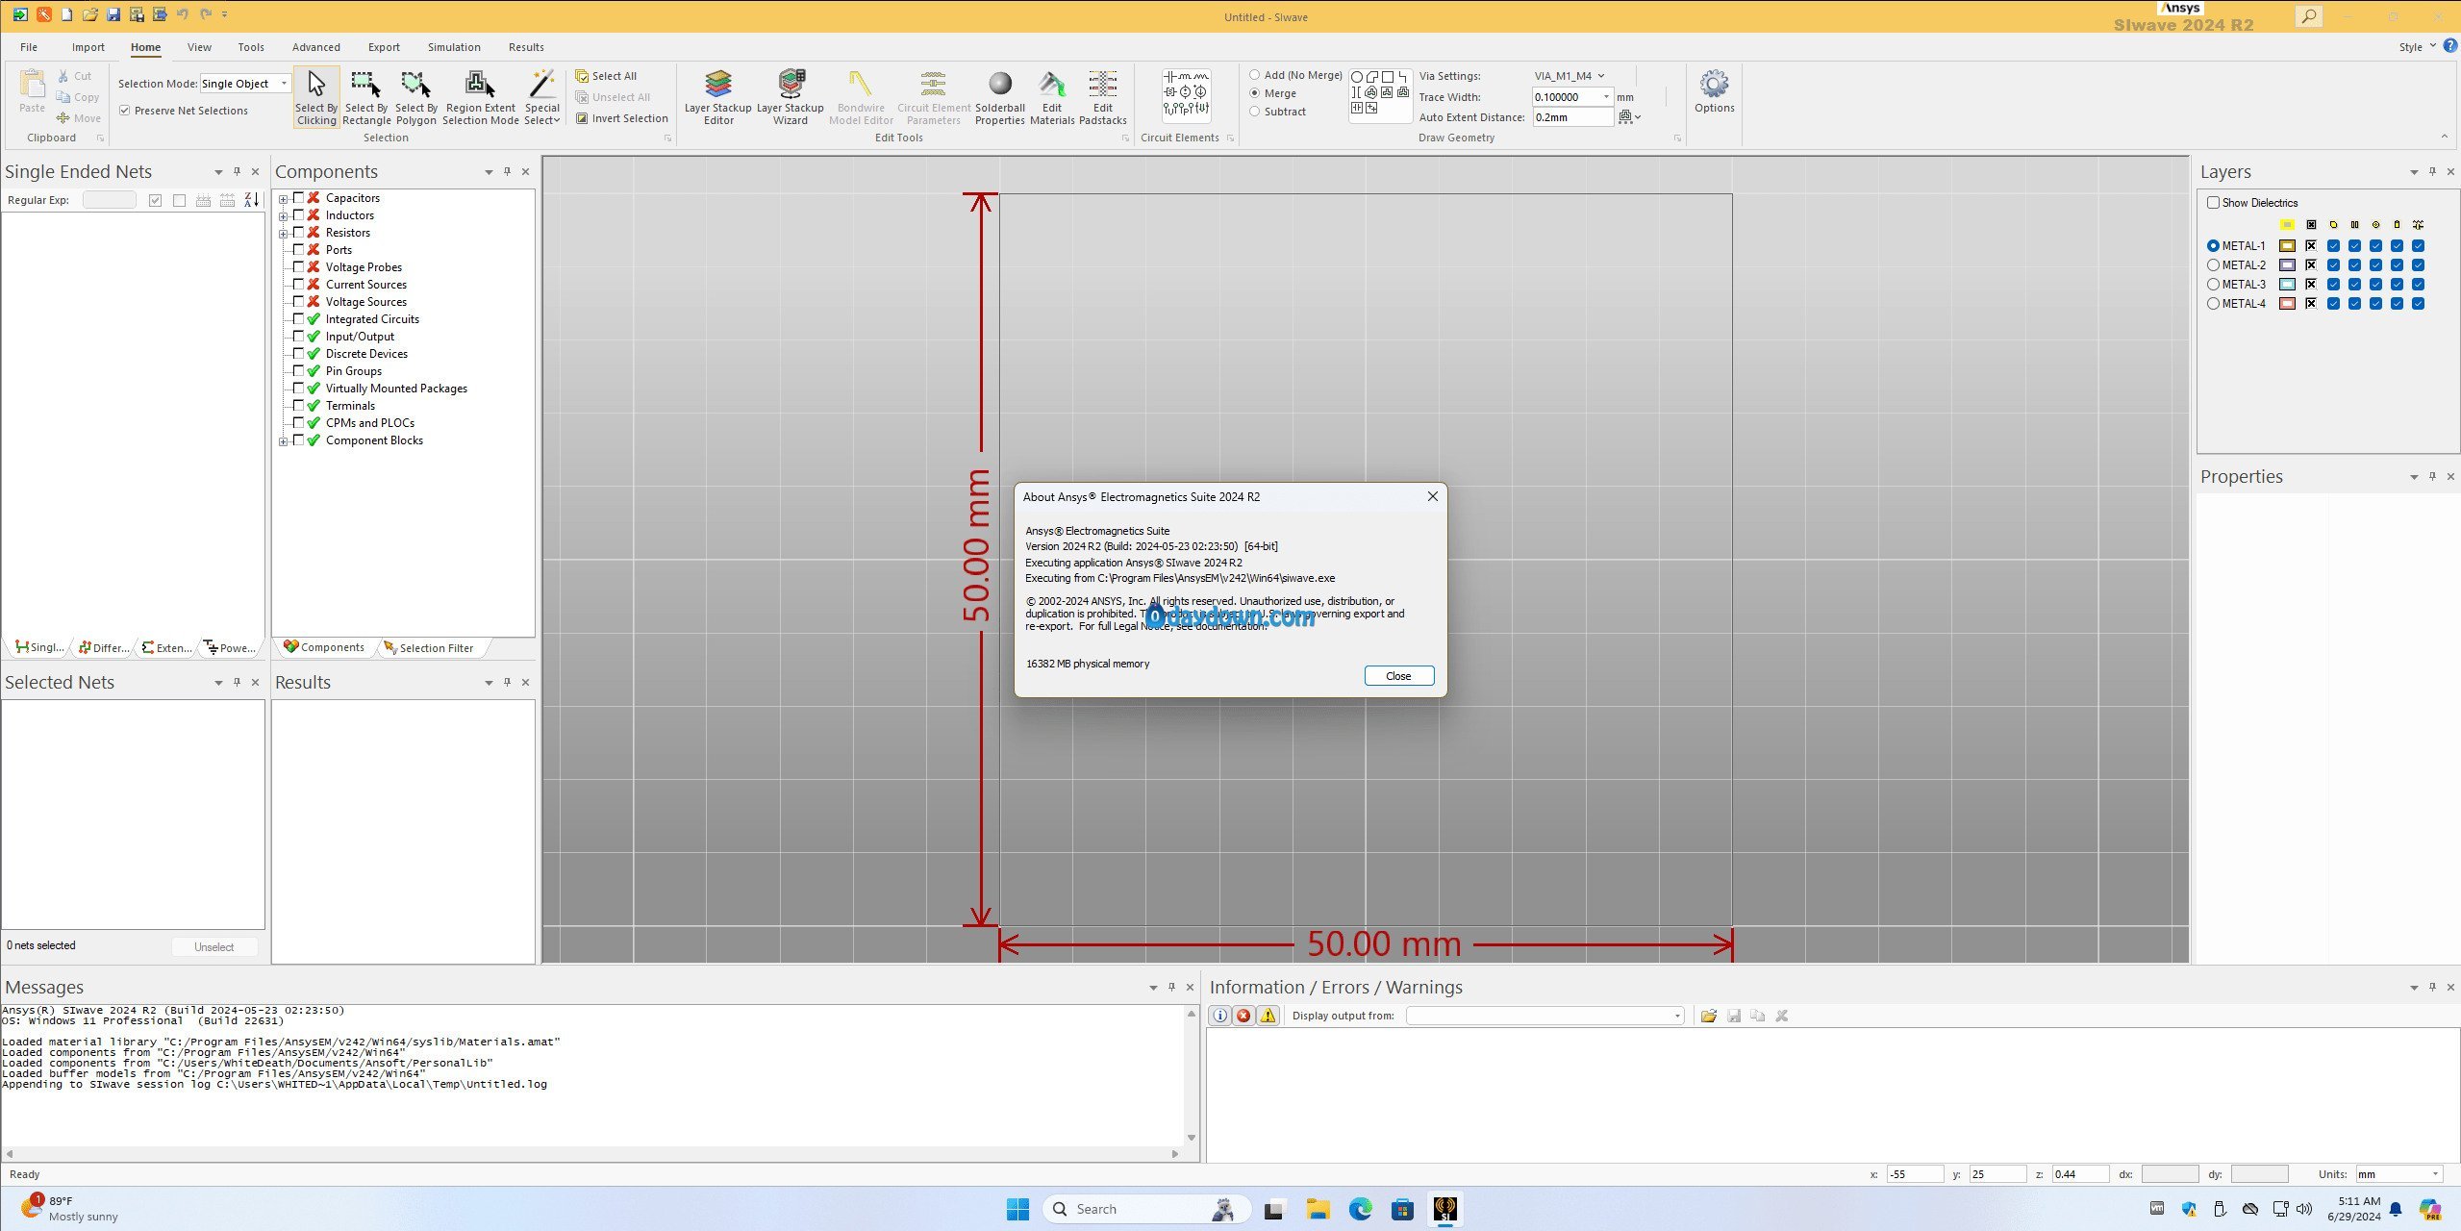Toggle warning messages filter icon
This screenshot has height=1231, width=2461.
1268,1016
